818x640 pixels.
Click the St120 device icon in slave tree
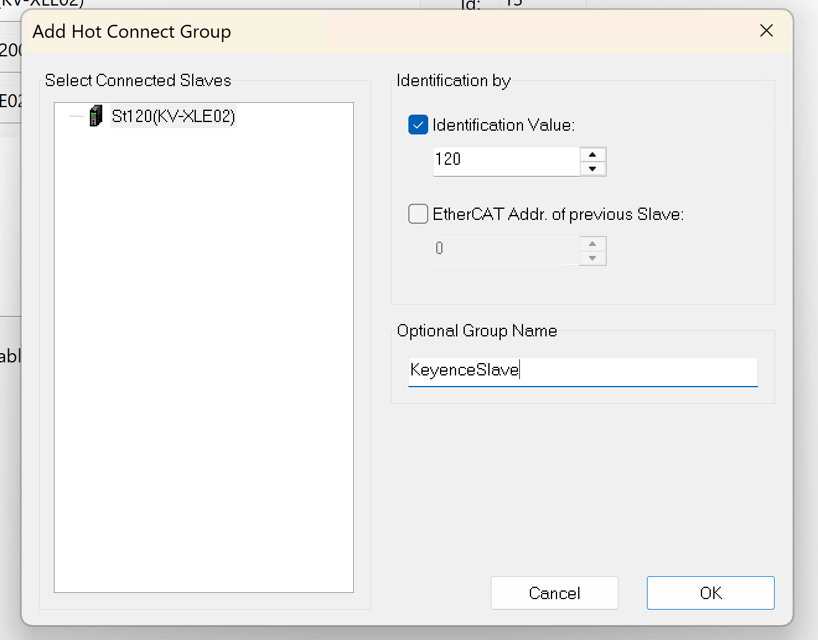[x=95, y=116]
